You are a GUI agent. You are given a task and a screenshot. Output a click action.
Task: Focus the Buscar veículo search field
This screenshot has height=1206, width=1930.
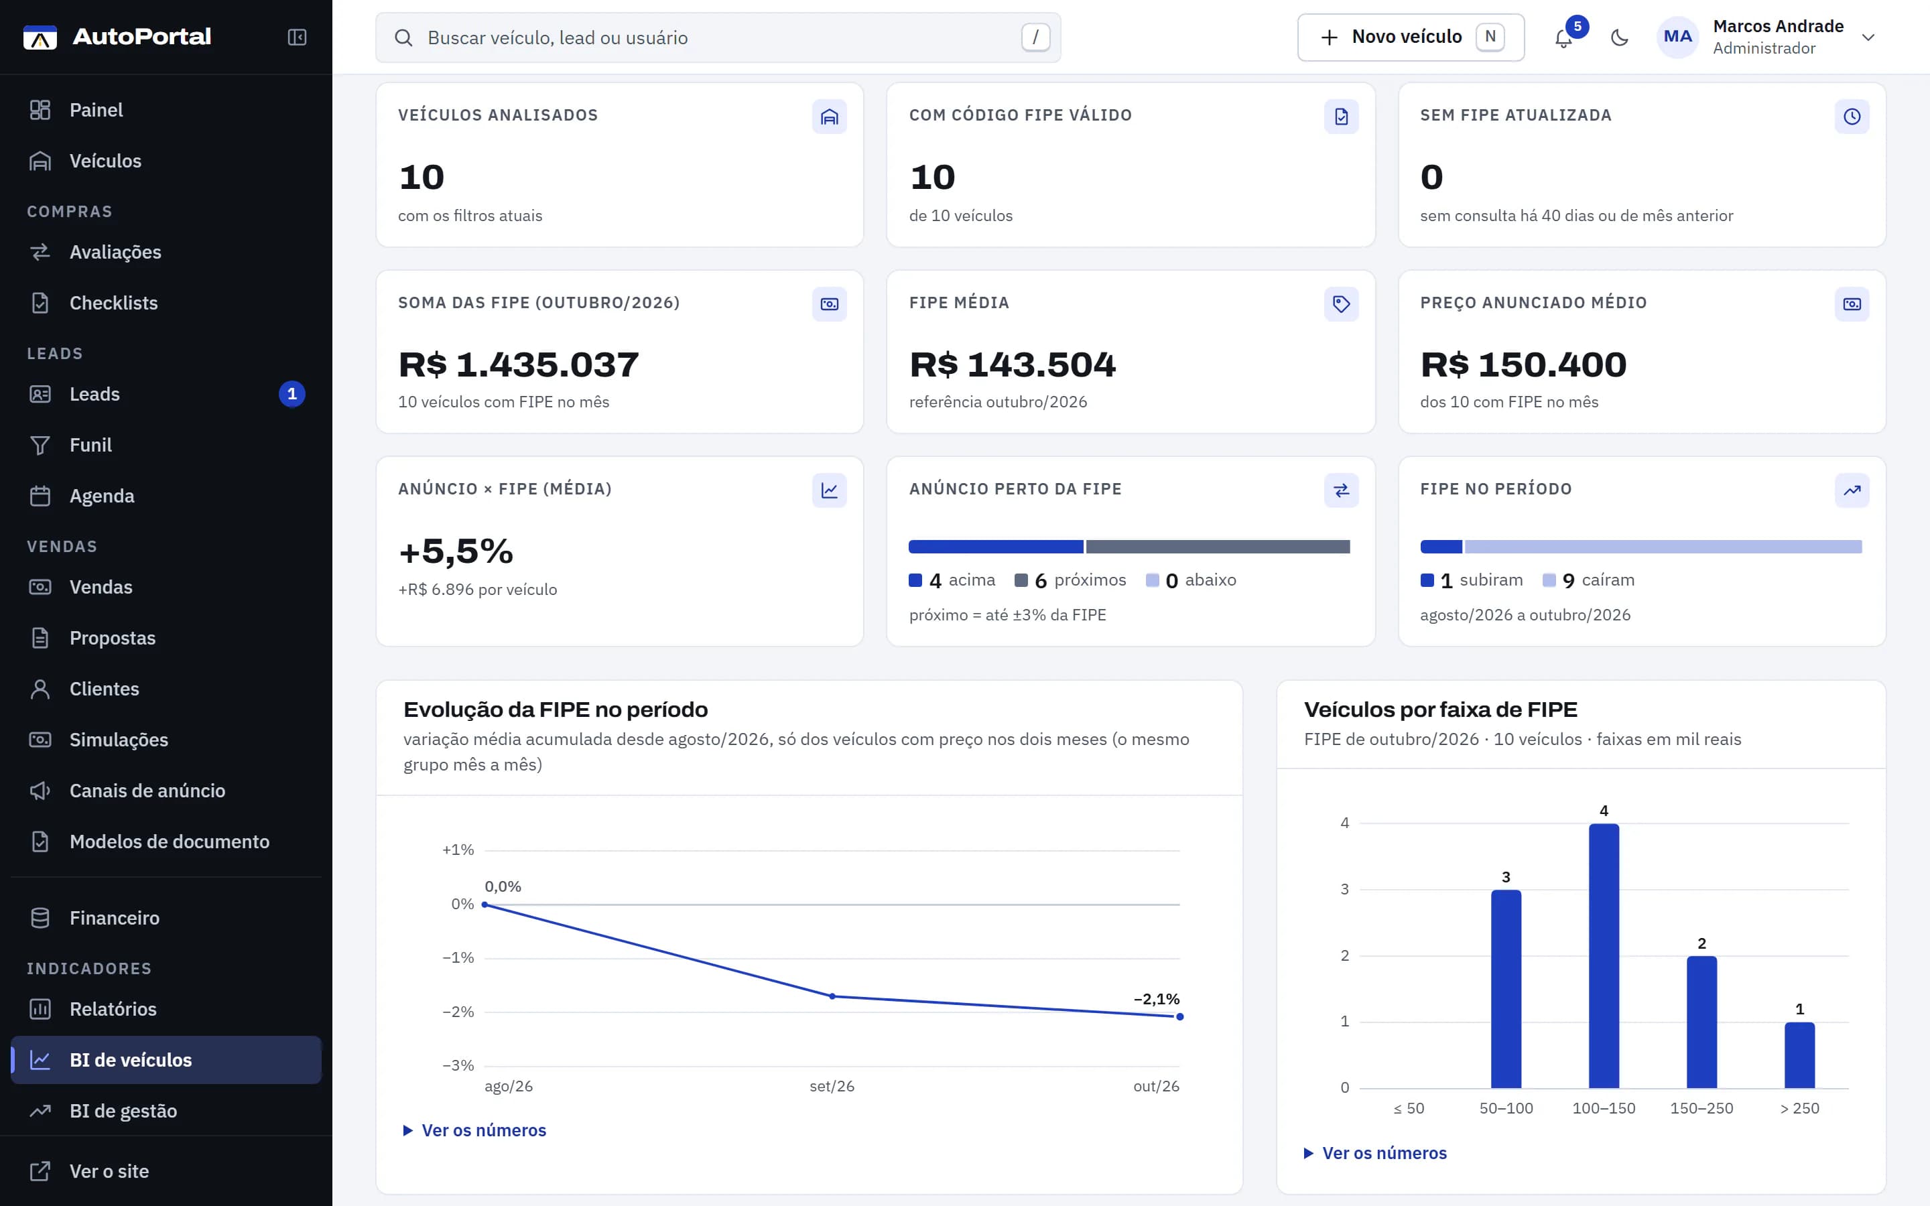tap(718, 38)
